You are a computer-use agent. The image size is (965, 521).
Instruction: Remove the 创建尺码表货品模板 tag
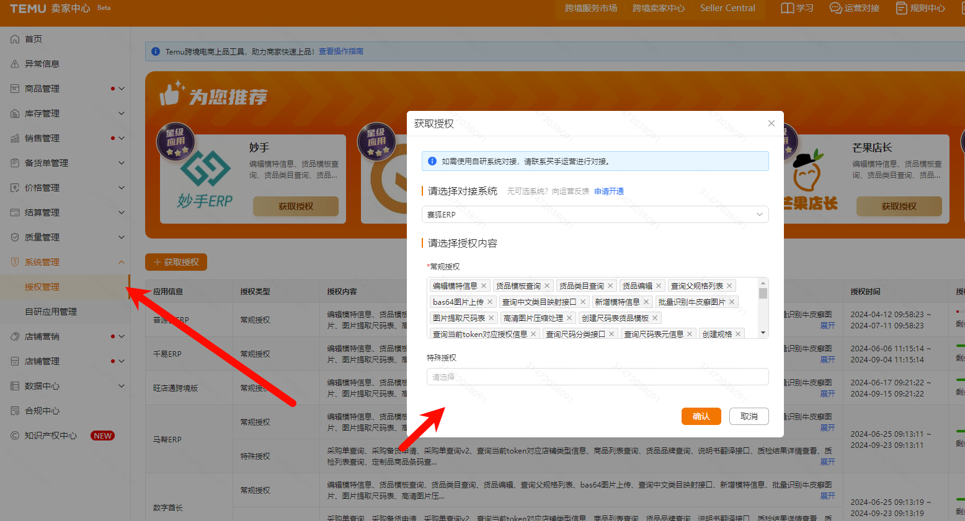click(655, 318)
